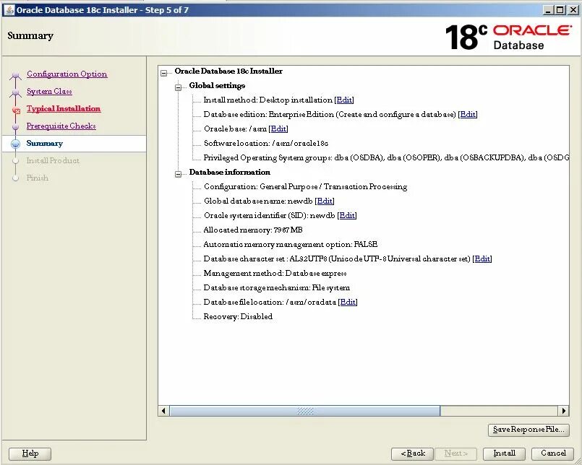Select the Oracle Database 18c Installer root node
This screenshot has width=582, height=465.
pos(228,71)
